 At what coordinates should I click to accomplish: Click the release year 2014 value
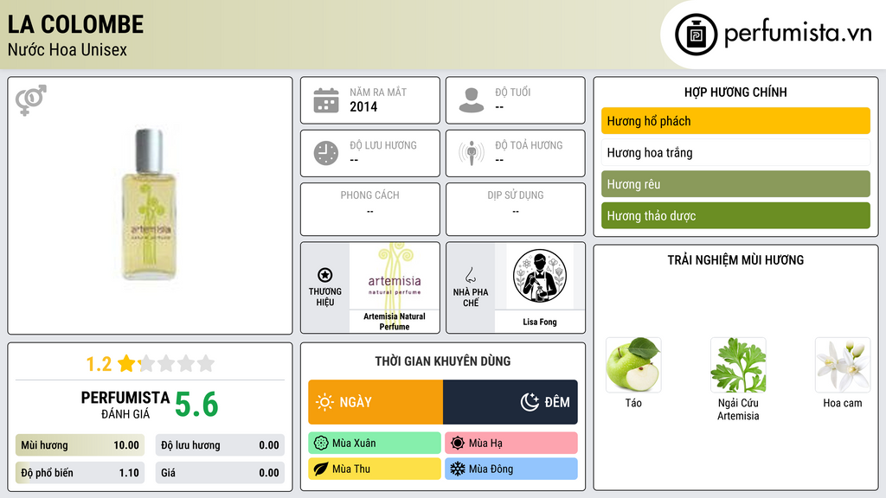(363, 106)
